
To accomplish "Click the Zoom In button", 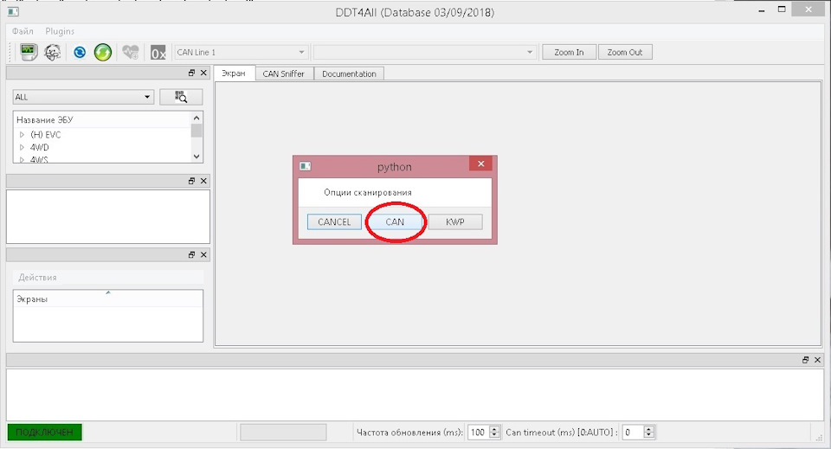I will pos(569,52).
